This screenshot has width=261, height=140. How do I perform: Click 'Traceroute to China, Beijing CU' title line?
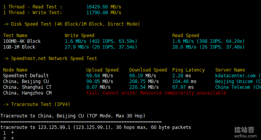coord(73,116)
